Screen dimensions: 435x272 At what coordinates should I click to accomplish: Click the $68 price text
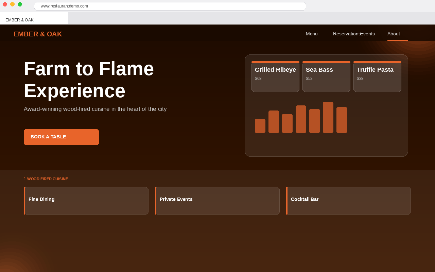click(x=258, y=79)
